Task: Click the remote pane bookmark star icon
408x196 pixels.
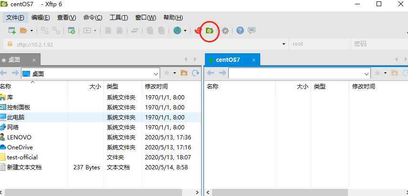Action: pyautogui.click(x=377, y=73)
